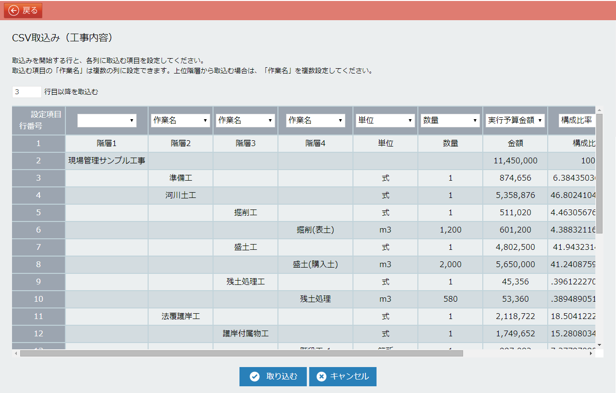Click the checkmark icon on 取り込む
Image resolution: width=616 pixels, height=393 pixels.
click(255, 377)
